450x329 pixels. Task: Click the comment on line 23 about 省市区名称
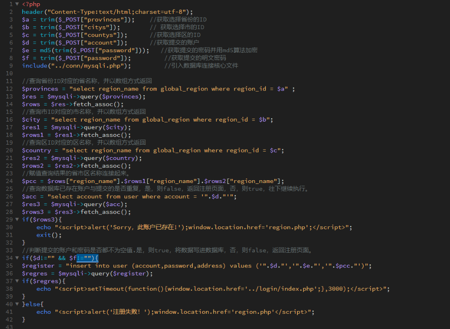[76, 174]
